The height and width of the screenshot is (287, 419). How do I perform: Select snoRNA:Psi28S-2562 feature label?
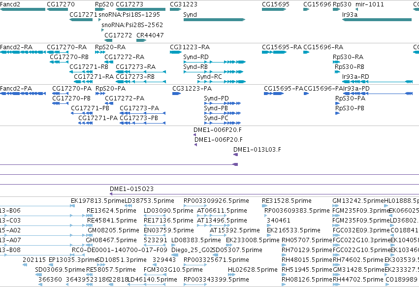click(x=132, y=25)
